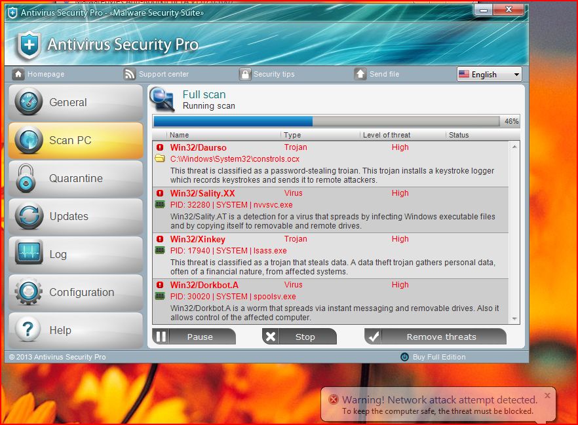
Task: Click the power icon beside Buy Full Edition
Action: (404, 357)
